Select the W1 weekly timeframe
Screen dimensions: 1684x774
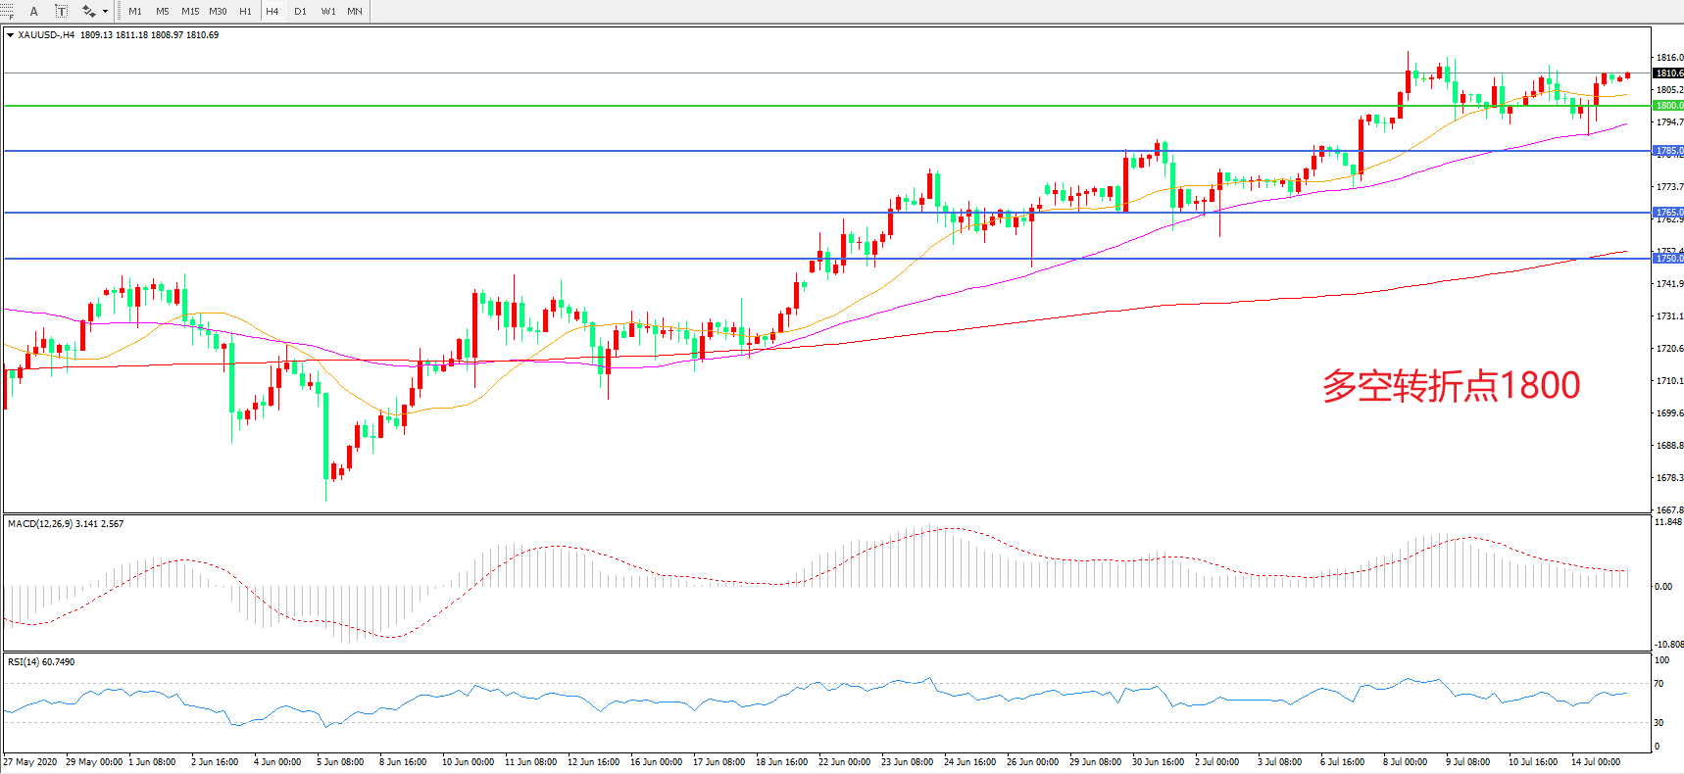point(328,12)
